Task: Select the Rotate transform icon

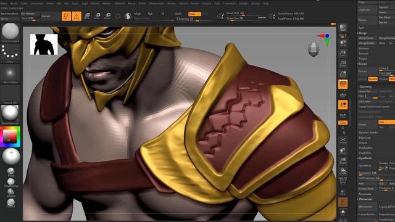Action: (x=107, y=16)
